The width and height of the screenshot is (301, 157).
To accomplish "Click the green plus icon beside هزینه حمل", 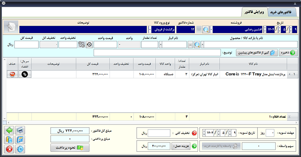I will click(194, 146).
